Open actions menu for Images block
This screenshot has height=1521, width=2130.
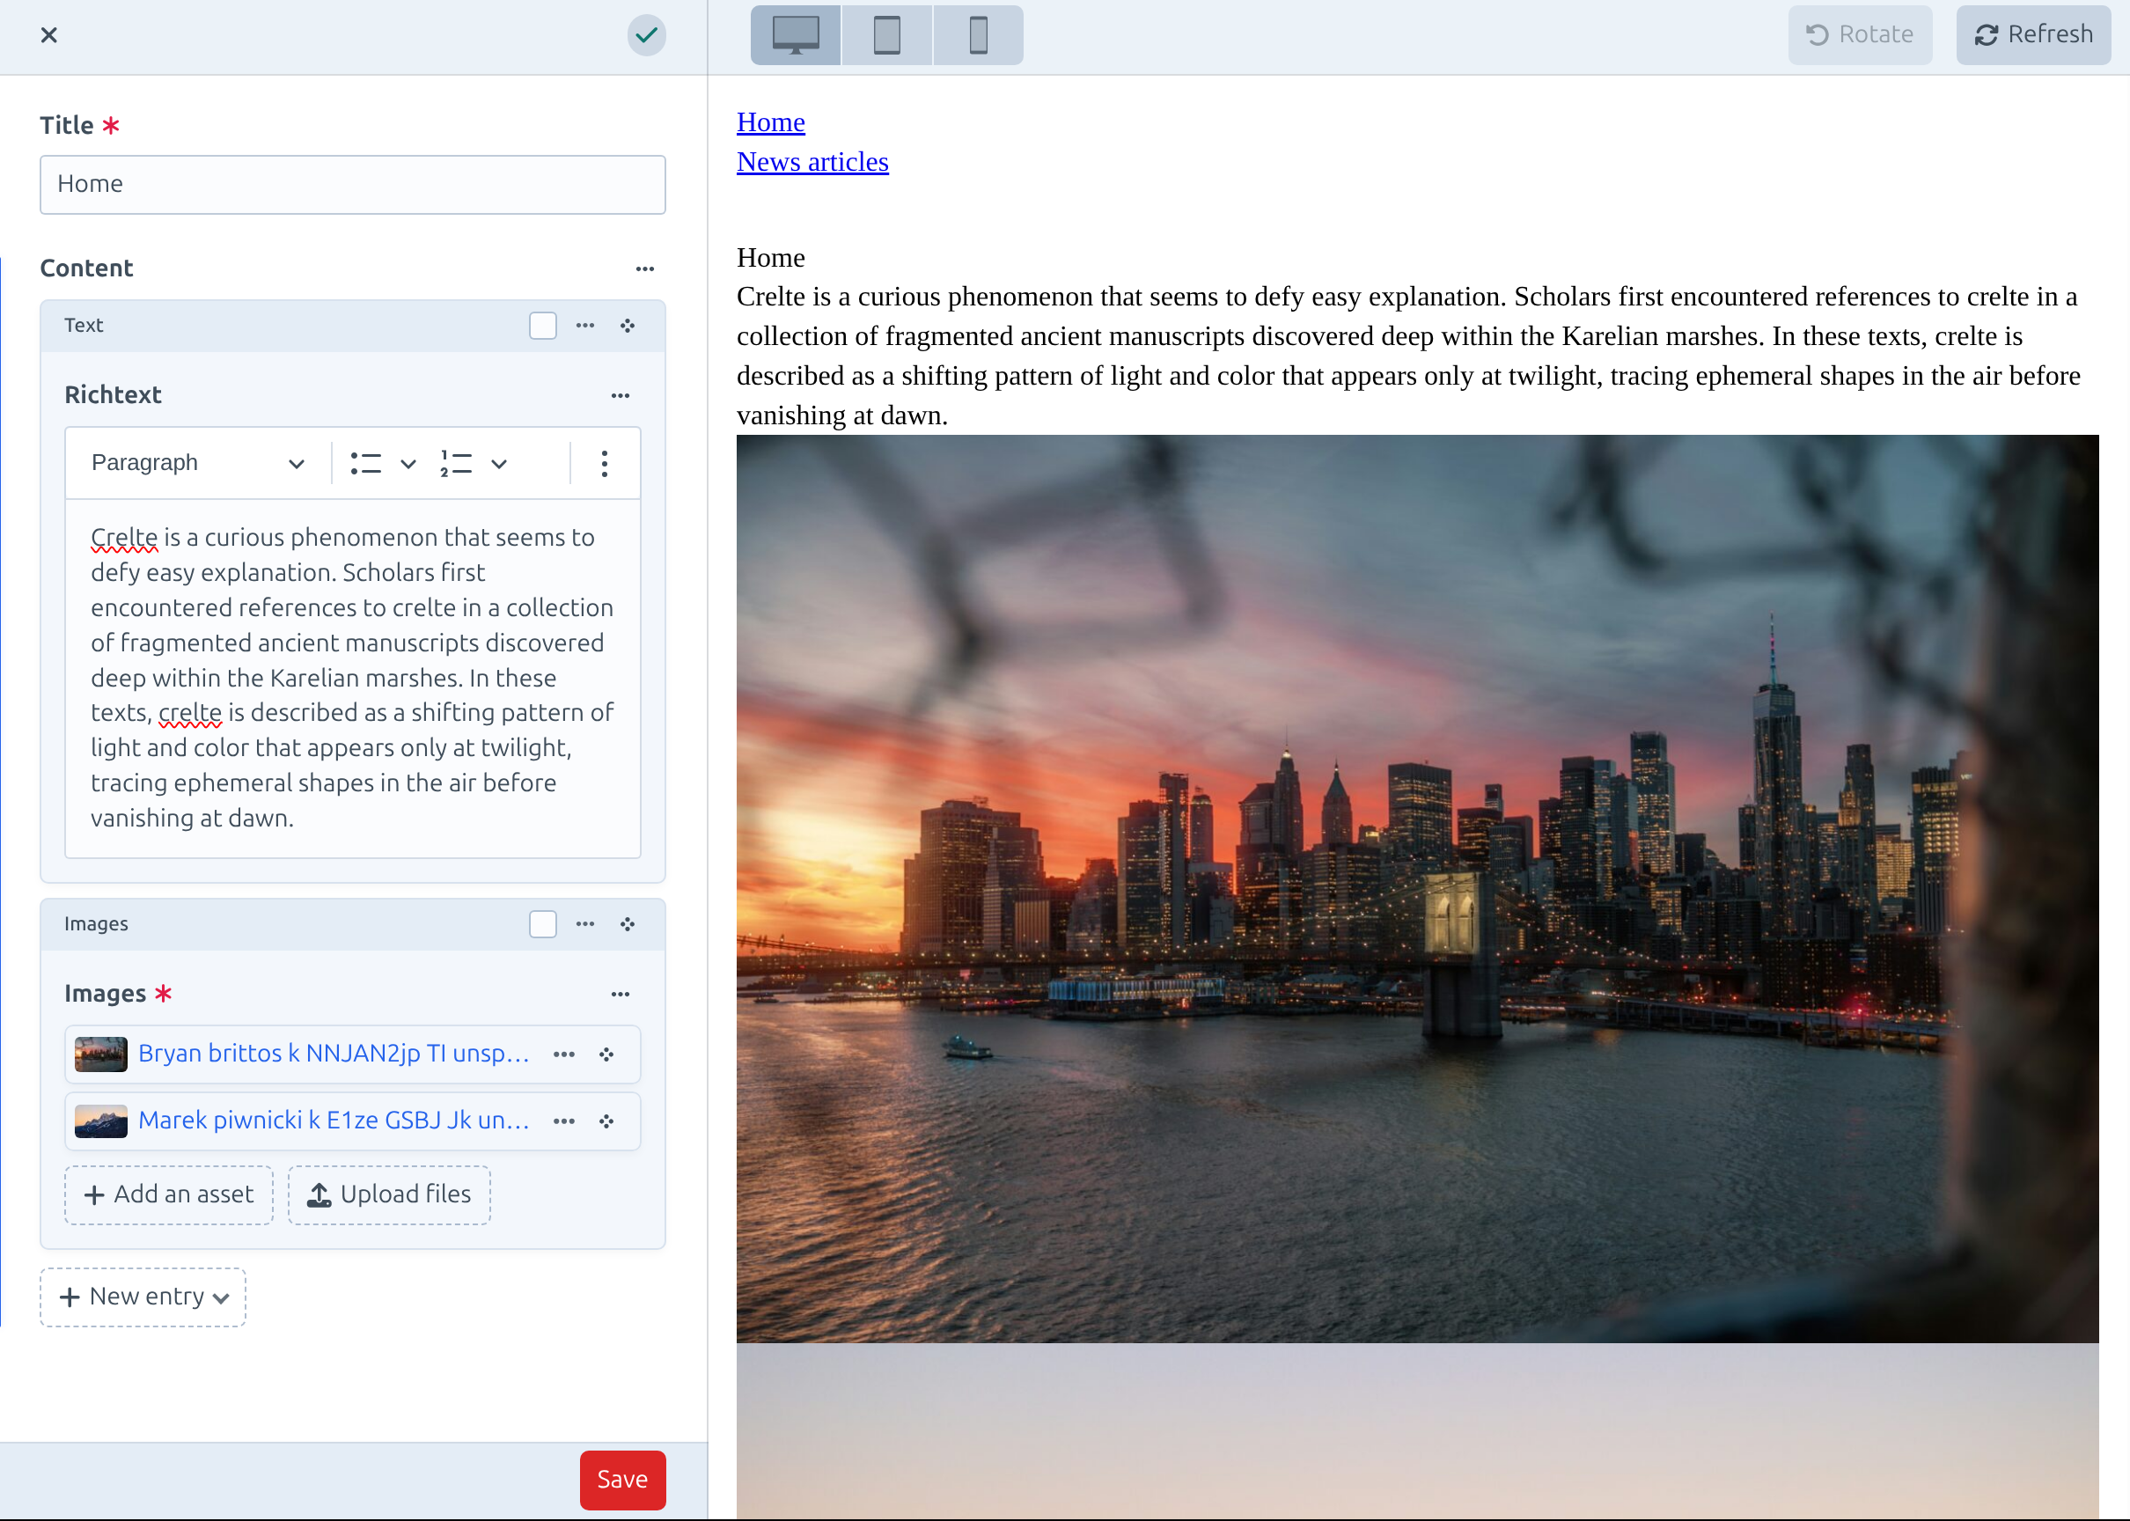coord(585,924)
